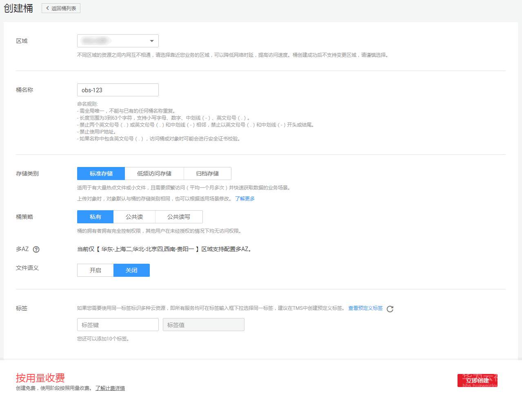522x396 pixels.
Task: Click the 标签值 tag value input
Action: [x=203, y=325]
